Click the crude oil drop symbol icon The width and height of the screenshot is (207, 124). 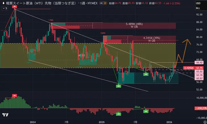point(4,3)
